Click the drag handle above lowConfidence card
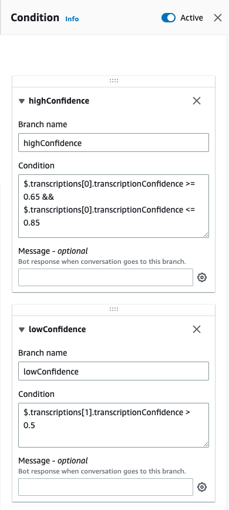 [113, 309]
